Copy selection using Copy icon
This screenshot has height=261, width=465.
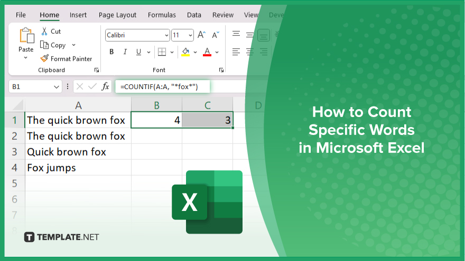44,45
